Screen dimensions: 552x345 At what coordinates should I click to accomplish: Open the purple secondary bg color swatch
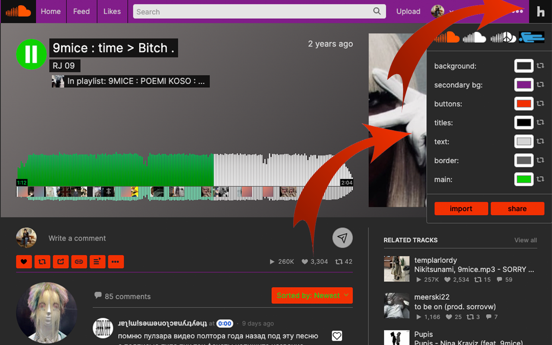(x=524, y=85)
